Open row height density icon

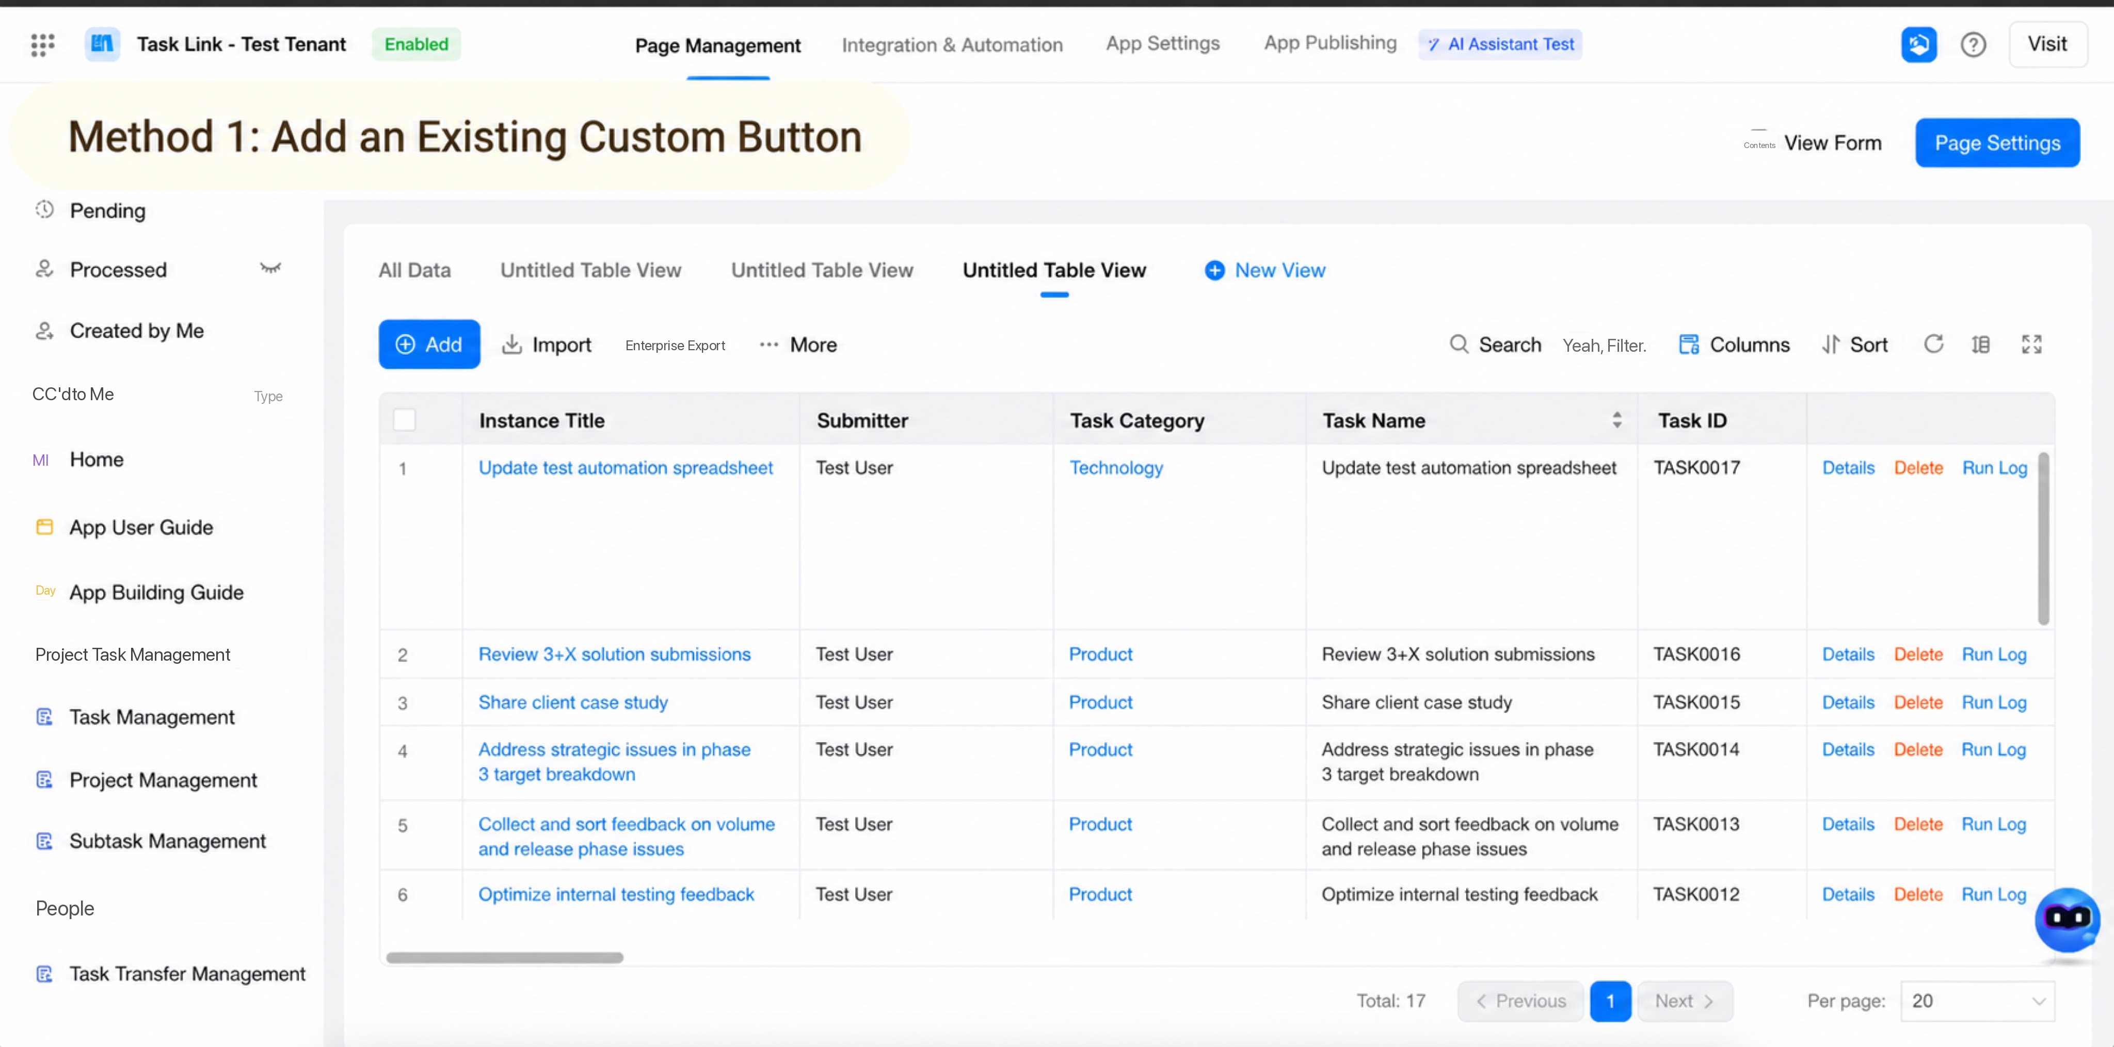tap(1981, 345)
